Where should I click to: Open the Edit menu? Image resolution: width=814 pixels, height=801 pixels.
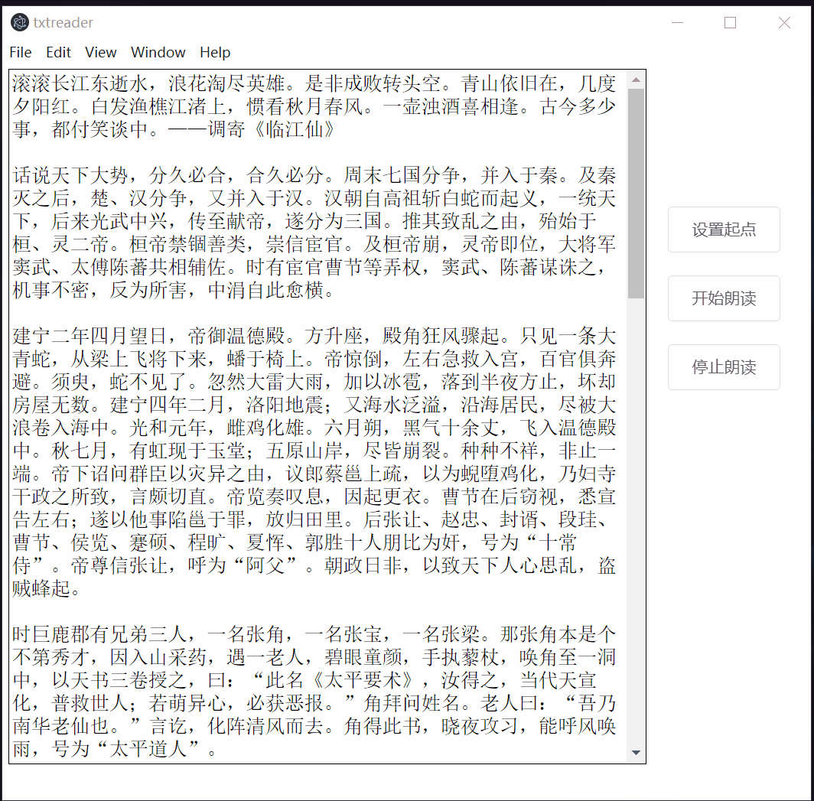click(x=58, y=52)
